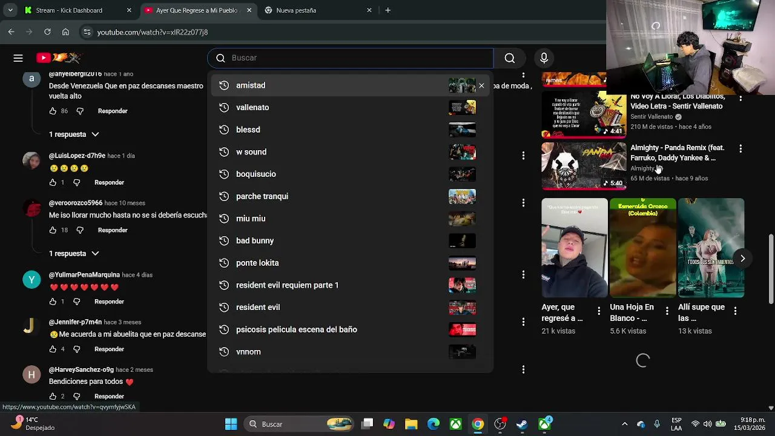Screen dimensions: 775x436
Task: Open Steam from the taskbar
Action: (x=522, y=424)
